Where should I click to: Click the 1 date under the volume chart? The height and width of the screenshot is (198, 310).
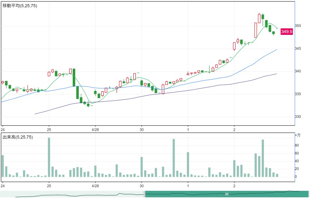pos(188,186)
